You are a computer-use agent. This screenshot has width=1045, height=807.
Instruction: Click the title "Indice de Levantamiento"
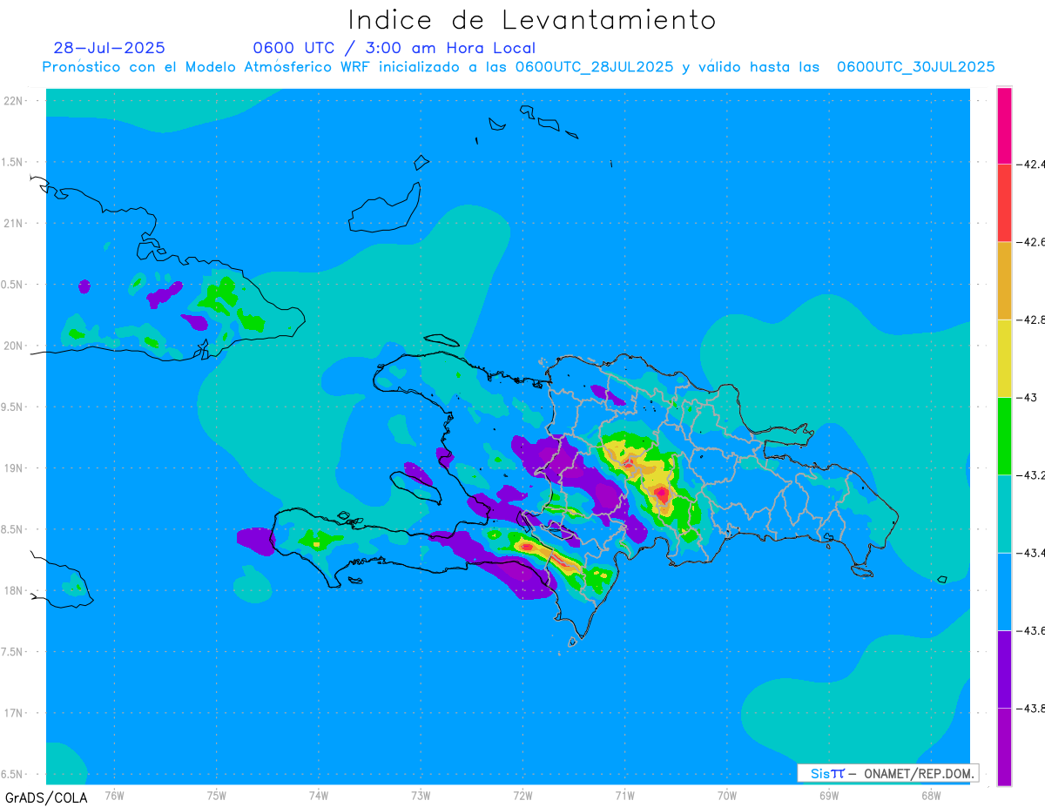532,20
